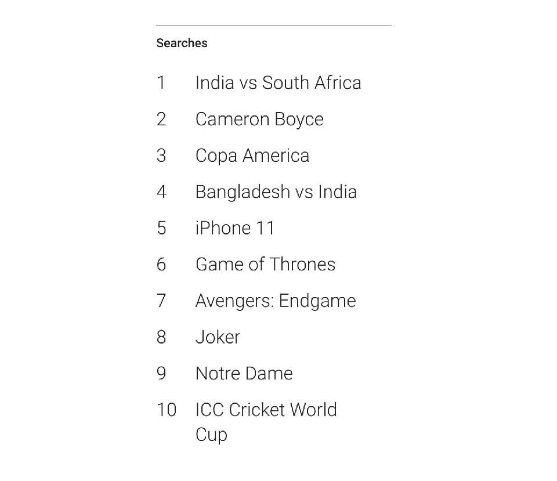The image size is (557, 481).
Task: Open the Game of Thrones entry
Action: pos(265,265)
